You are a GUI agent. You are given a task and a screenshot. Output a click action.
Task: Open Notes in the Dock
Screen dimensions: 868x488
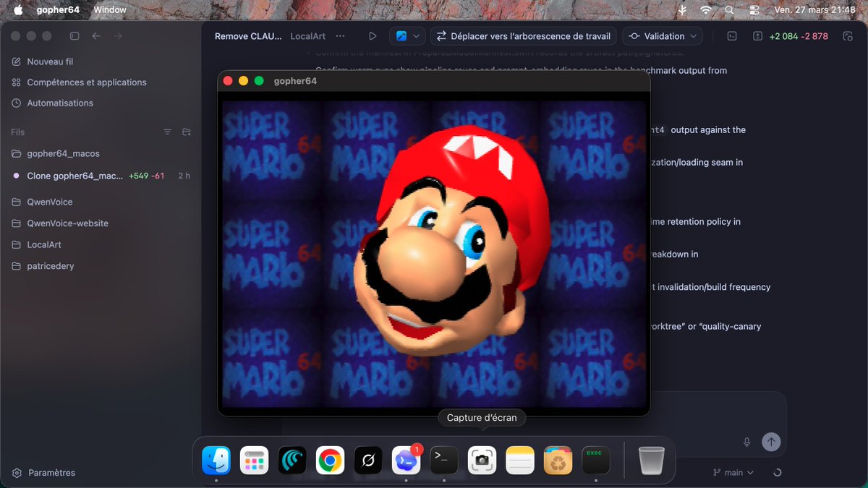520,460
